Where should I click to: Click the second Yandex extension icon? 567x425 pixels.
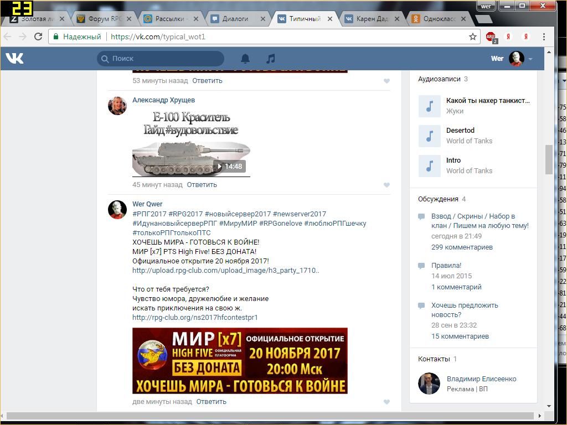526,37
